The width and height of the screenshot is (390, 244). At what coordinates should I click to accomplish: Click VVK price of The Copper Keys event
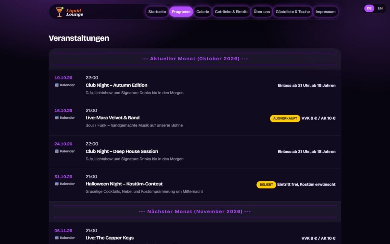point(318,238)
